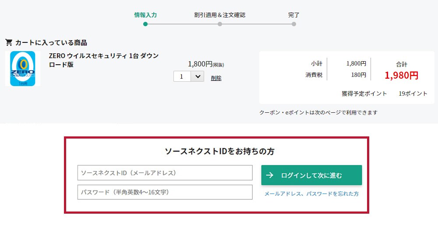
Task: Open the メールアドレス、パスワードを忘れた方 link
Action: (x=311, y=194)
